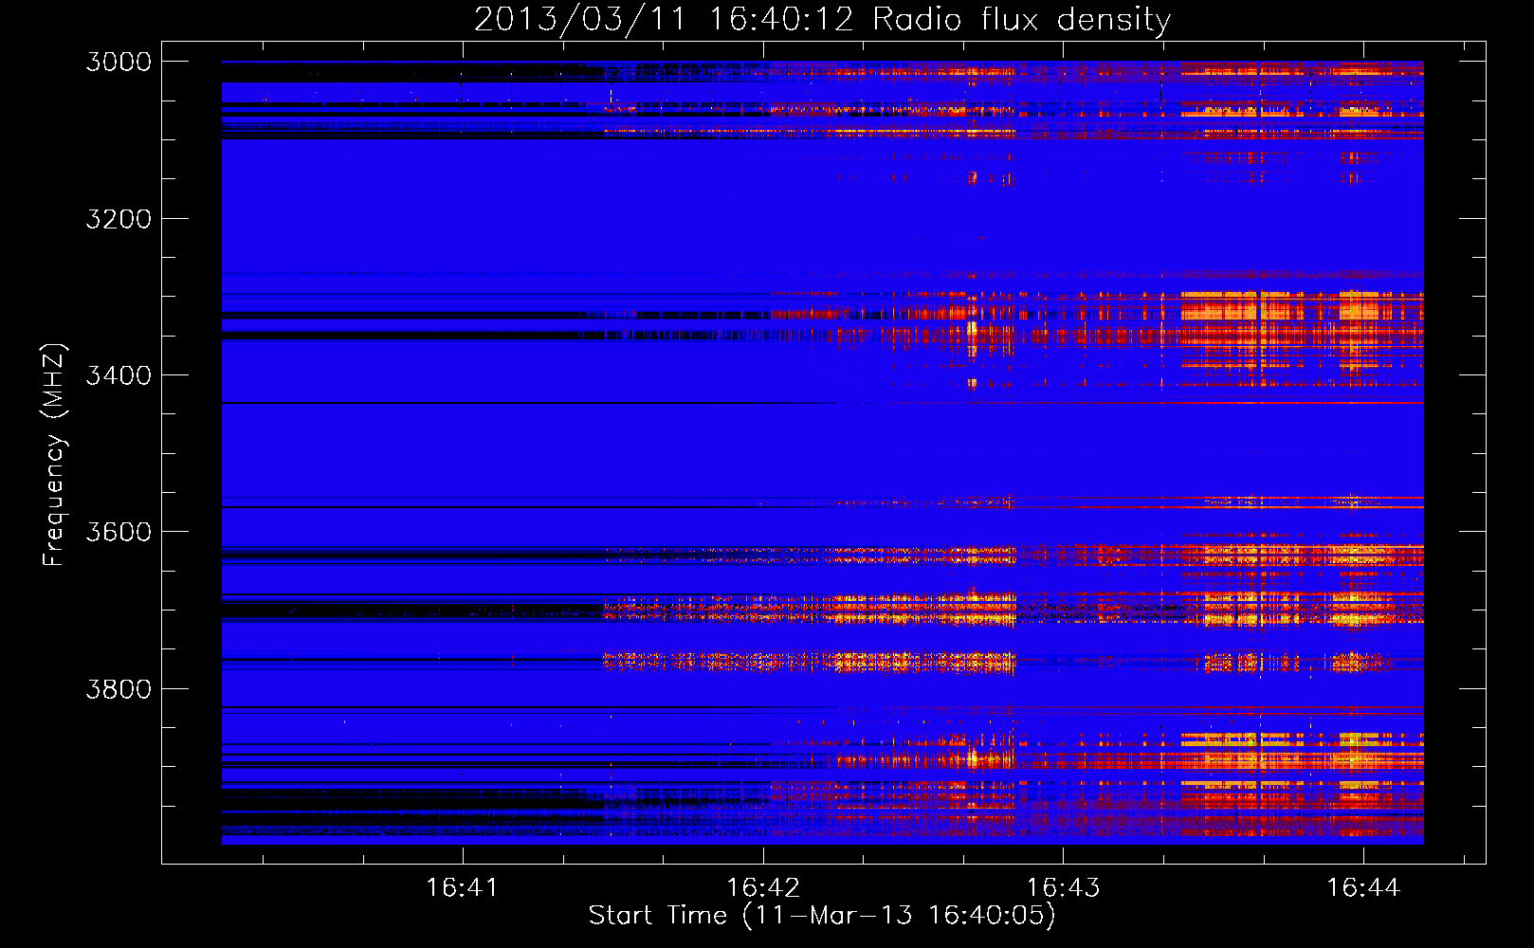
Task: Click the plot title "2013/03/11 16:40:12 Radio flux density"
Action: pyautogui.click(x=822, y=19)
